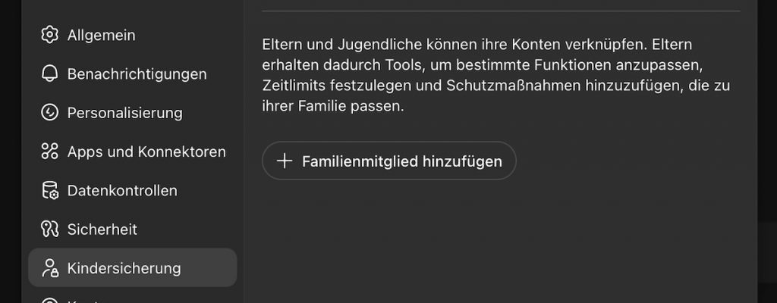Go to Apps und Konnektoren
Viewport: 777px width, 303px height.
click(146, 151)
